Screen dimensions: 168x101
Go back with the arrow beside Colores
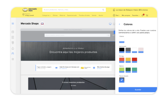pos(120,24)
